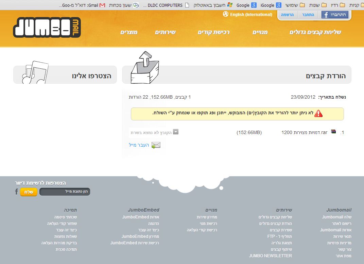This screenshot has width=364, height=264.
Task: Open the מוצרים navigation menu
Action: tap(129, 32)
